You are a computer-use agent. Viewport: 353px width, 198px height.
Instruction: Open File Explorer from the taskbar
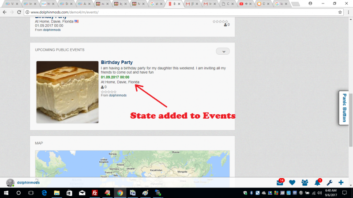pos(56,193)
